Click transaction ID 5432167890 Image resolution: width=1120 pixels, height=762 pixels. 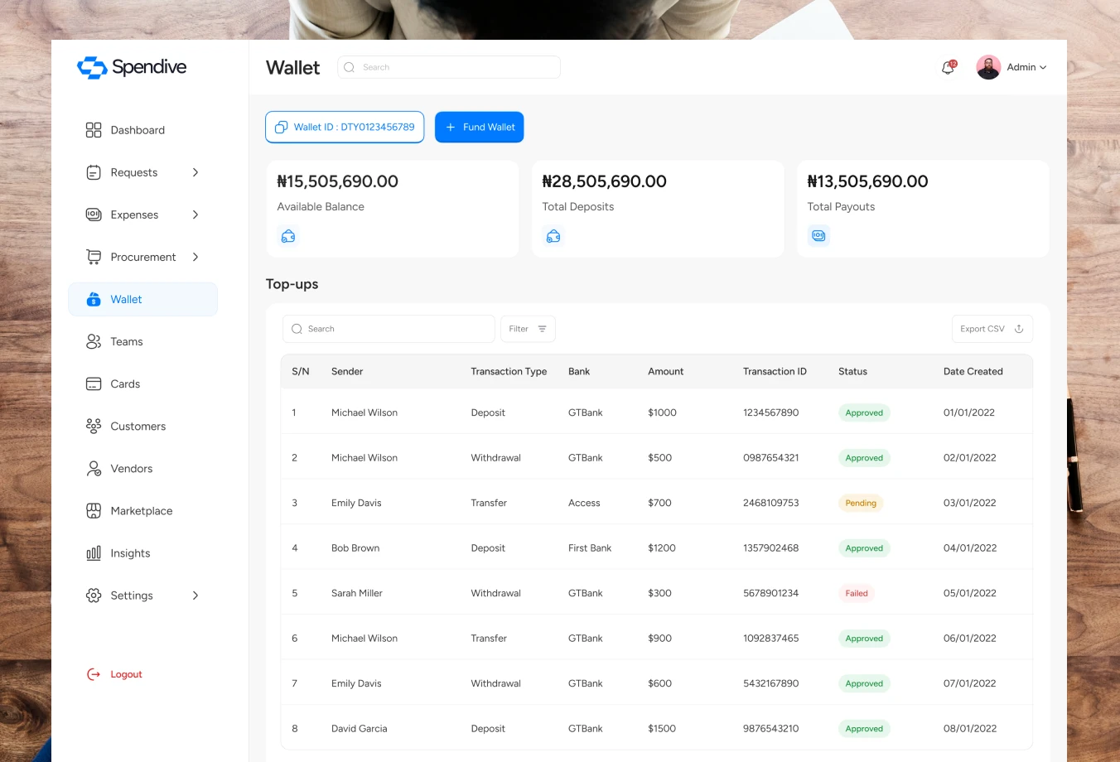[771, 683]
